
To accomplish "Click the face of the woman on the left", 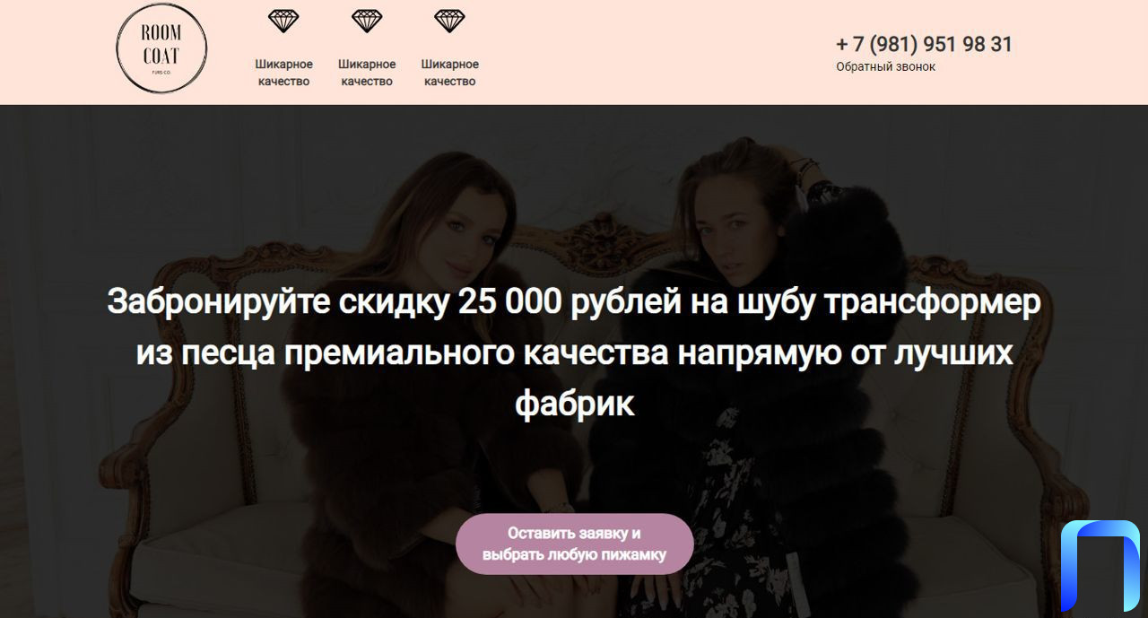I will [465, 239].
